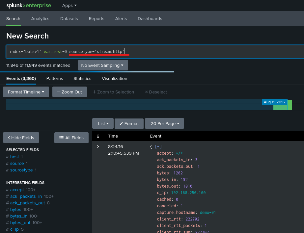Open the c_ip field in sidebar
The height and width of the screenshot is (233, 304).
[x=14, y=229]
